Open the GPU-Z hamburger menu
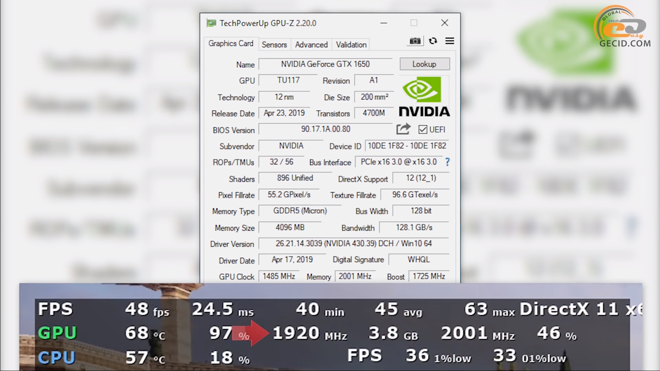This screenshot has height=371, width=660. [x=450, y=41]
